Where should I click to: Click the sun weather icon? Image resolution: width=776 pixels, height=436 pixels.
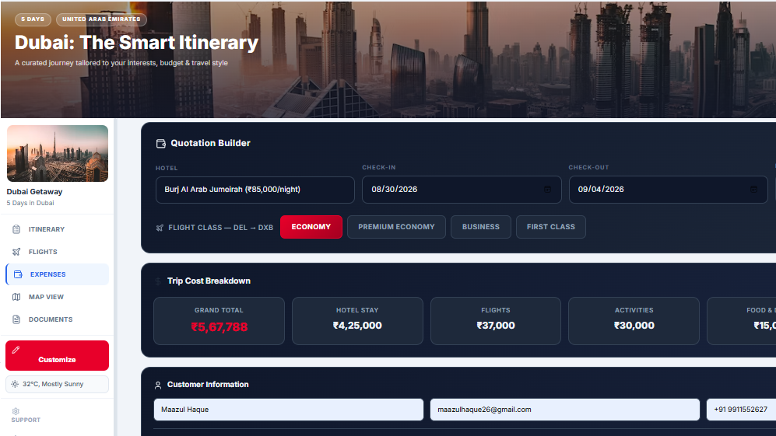tap(15, 384)
